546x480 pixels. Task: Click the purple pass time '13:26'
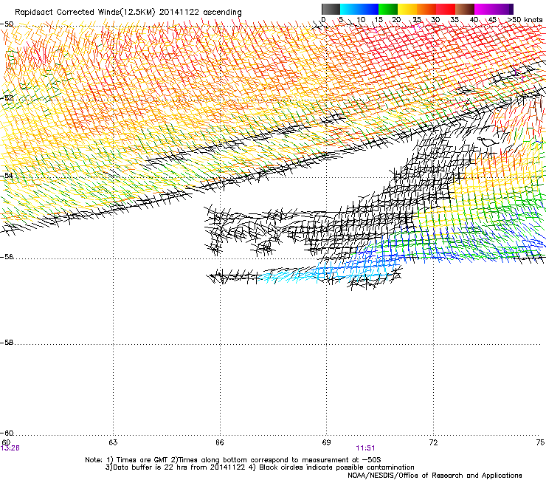click(10, 448)
